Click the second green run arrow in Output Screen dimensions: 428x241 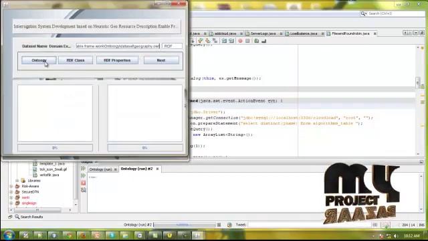click(83, 175)
